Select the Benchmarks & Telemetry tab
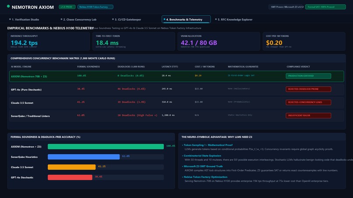 point(186,20)
